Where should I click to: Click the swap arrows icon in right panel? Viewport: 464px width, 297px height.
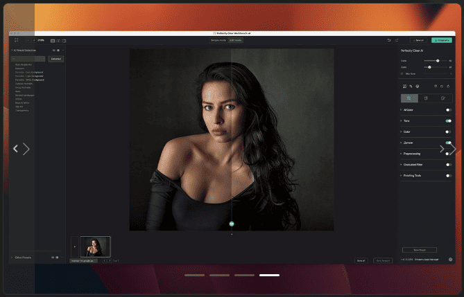click(411, 87)
